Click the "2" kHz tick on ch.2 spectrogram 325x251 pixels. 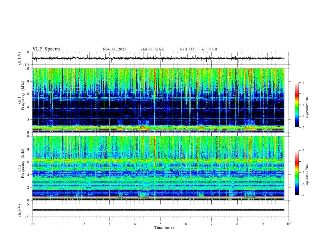tap(29, 187)
